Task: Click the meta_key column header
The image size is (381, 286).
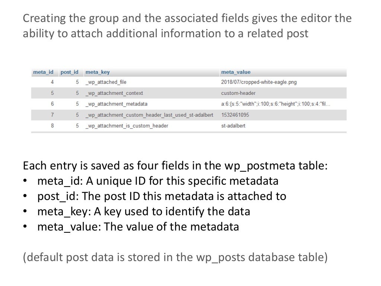Action: tap(97, 72)
